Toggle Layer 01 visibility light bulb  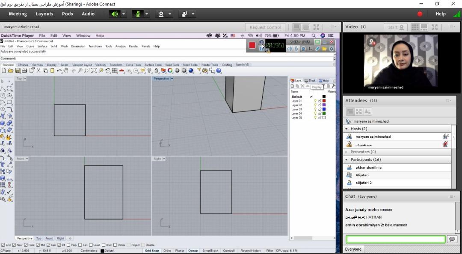pos(315,101)
